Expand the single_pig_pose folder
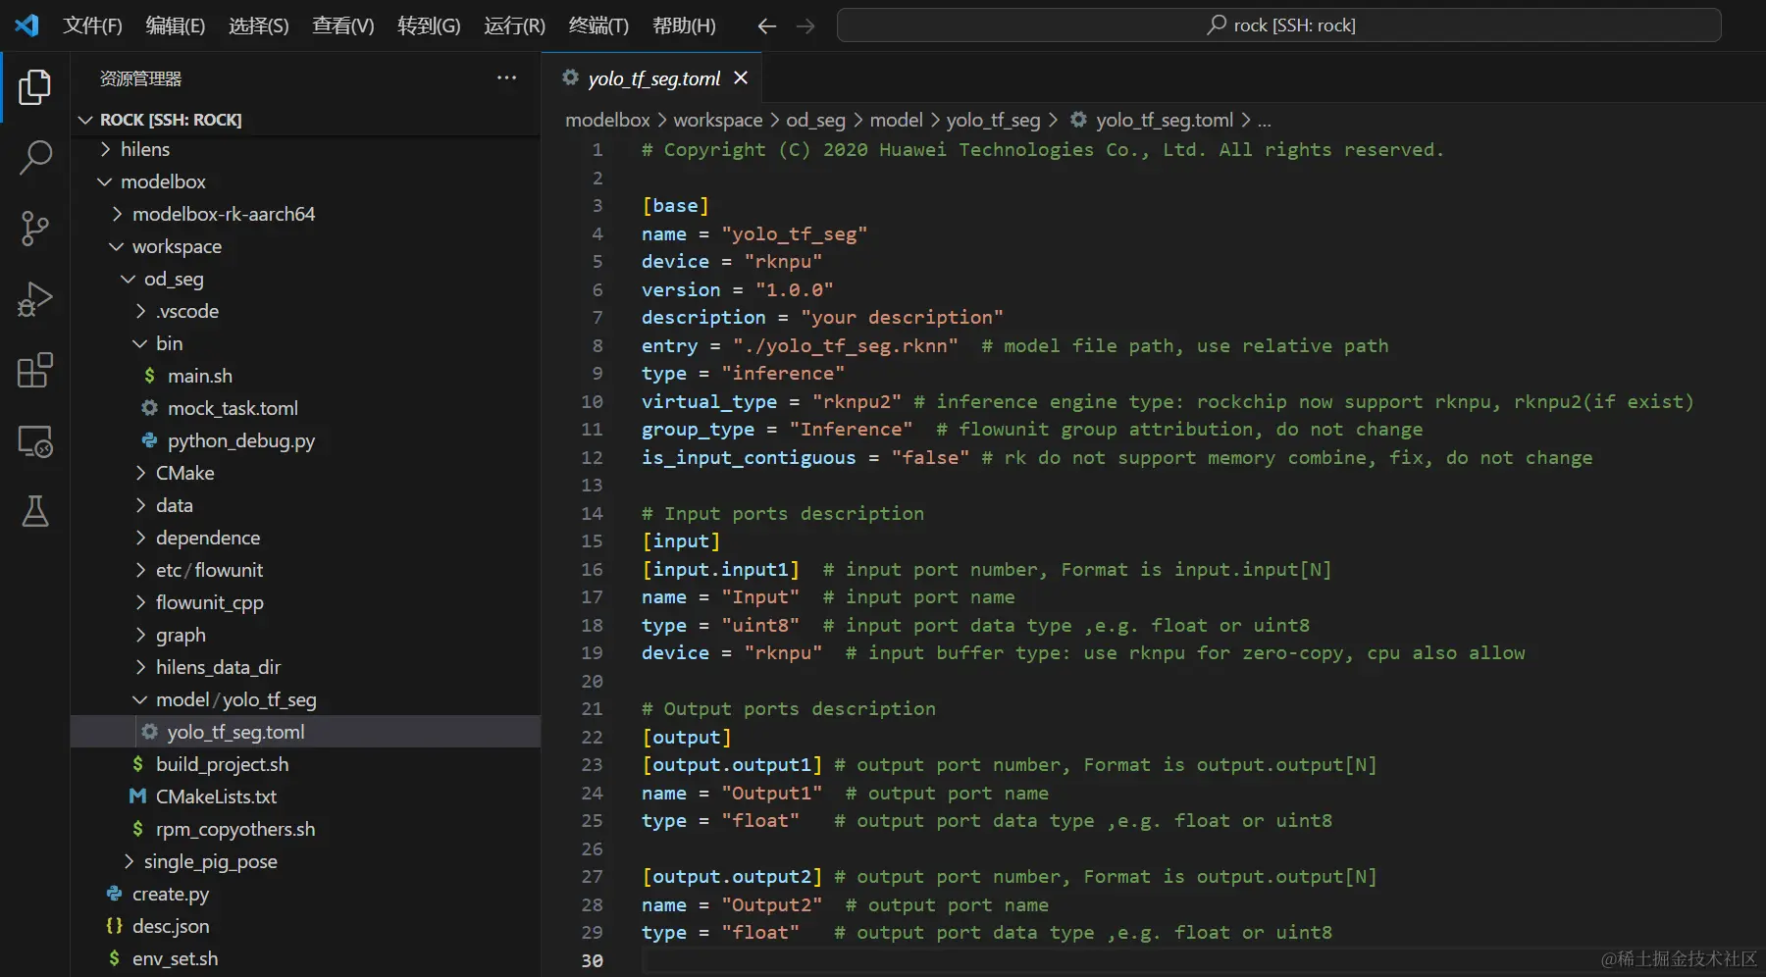1766x977 pixels. pos(129,861)
